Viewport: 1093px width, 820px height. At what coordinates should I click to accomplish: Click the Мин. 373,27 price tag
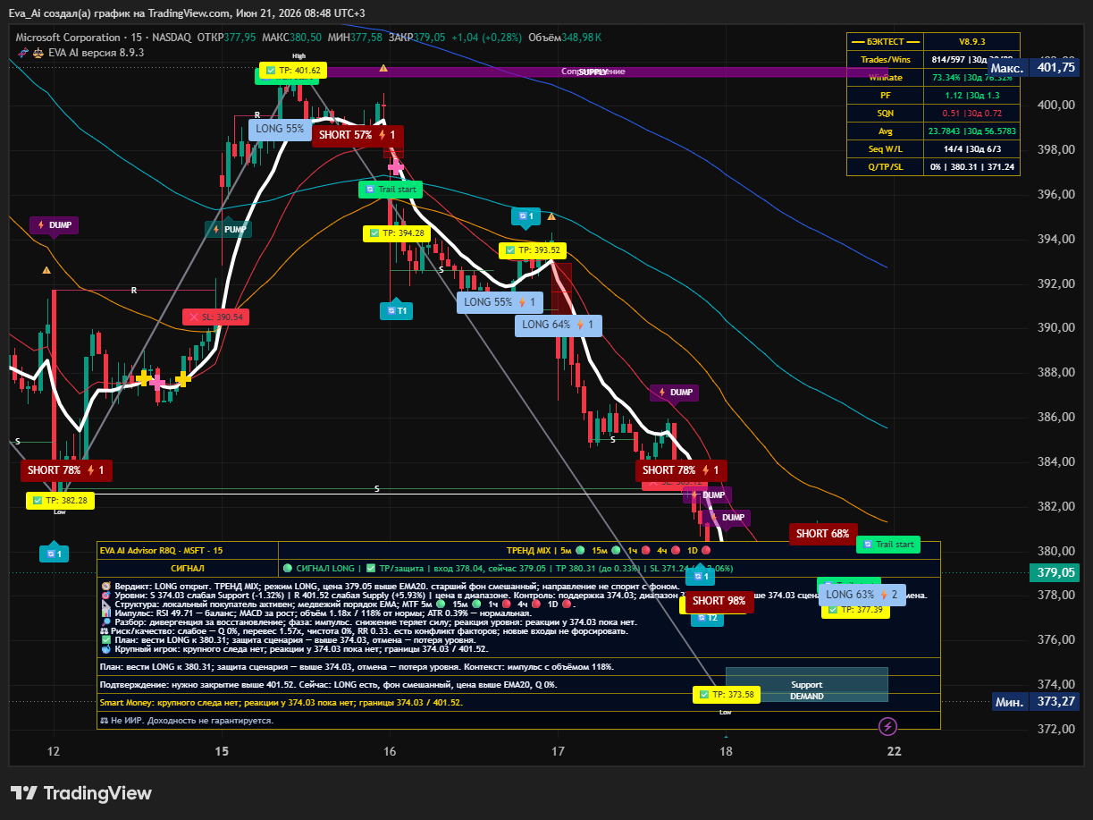1036,703
